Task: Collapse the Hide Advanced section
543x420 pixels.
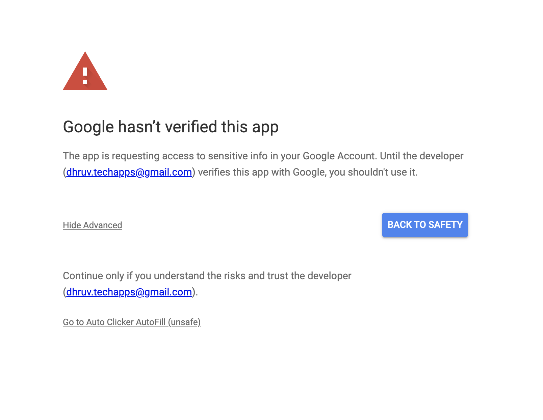Action: pos(92,225)
